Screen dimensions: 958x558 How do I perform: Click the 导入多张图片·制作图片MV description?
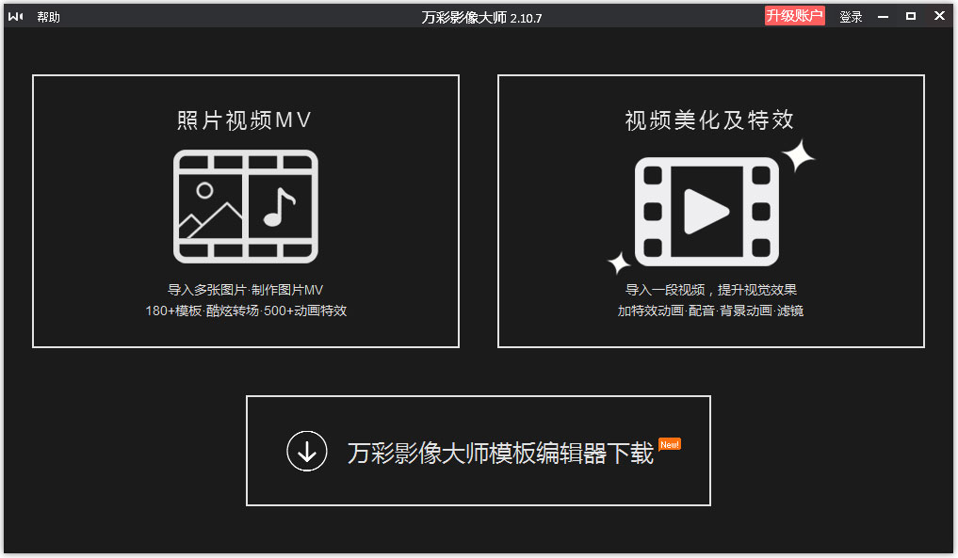[246, 290]
